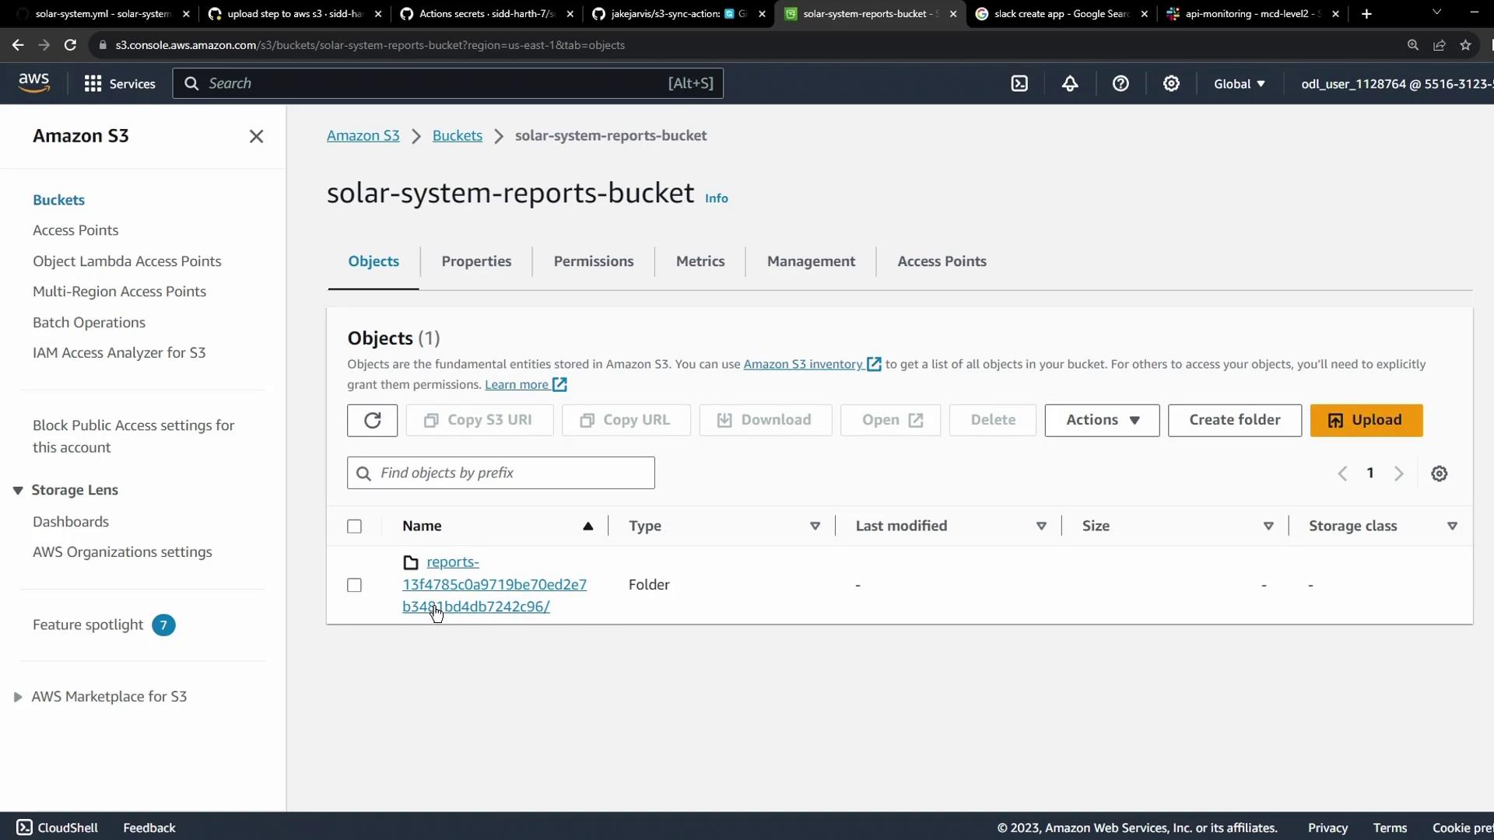Close the Amazon S3 side panel

click(x=256, y=137)
